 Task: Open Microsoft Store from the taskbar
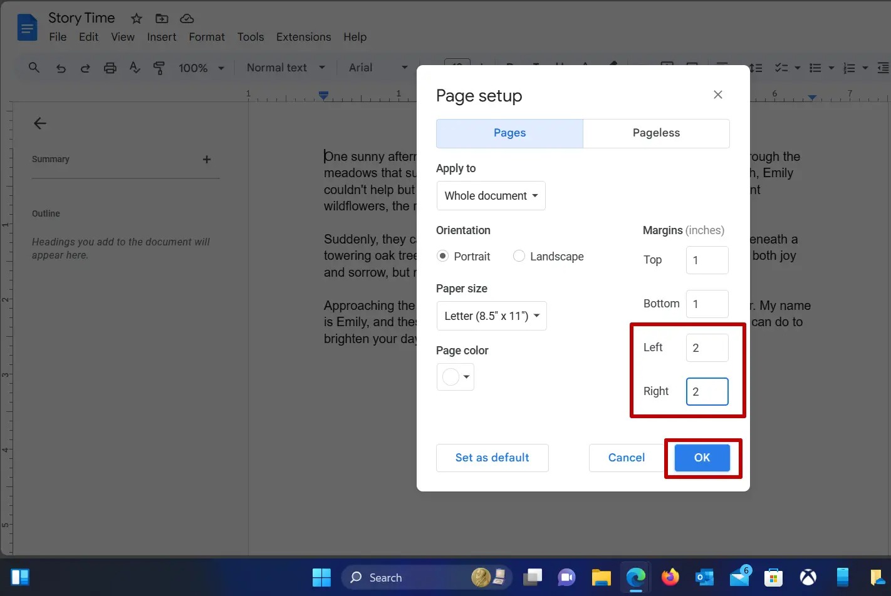point(774,577)
